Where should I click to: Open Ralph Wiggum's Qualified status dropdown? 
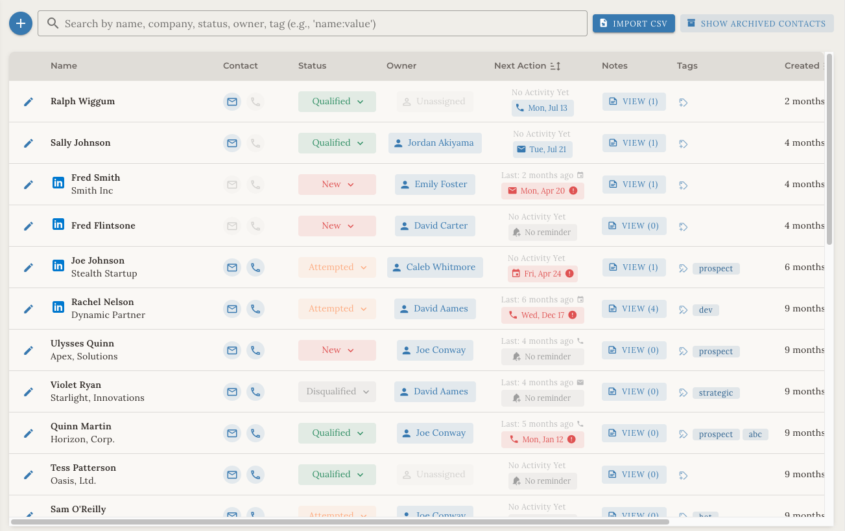pos(337,102)
